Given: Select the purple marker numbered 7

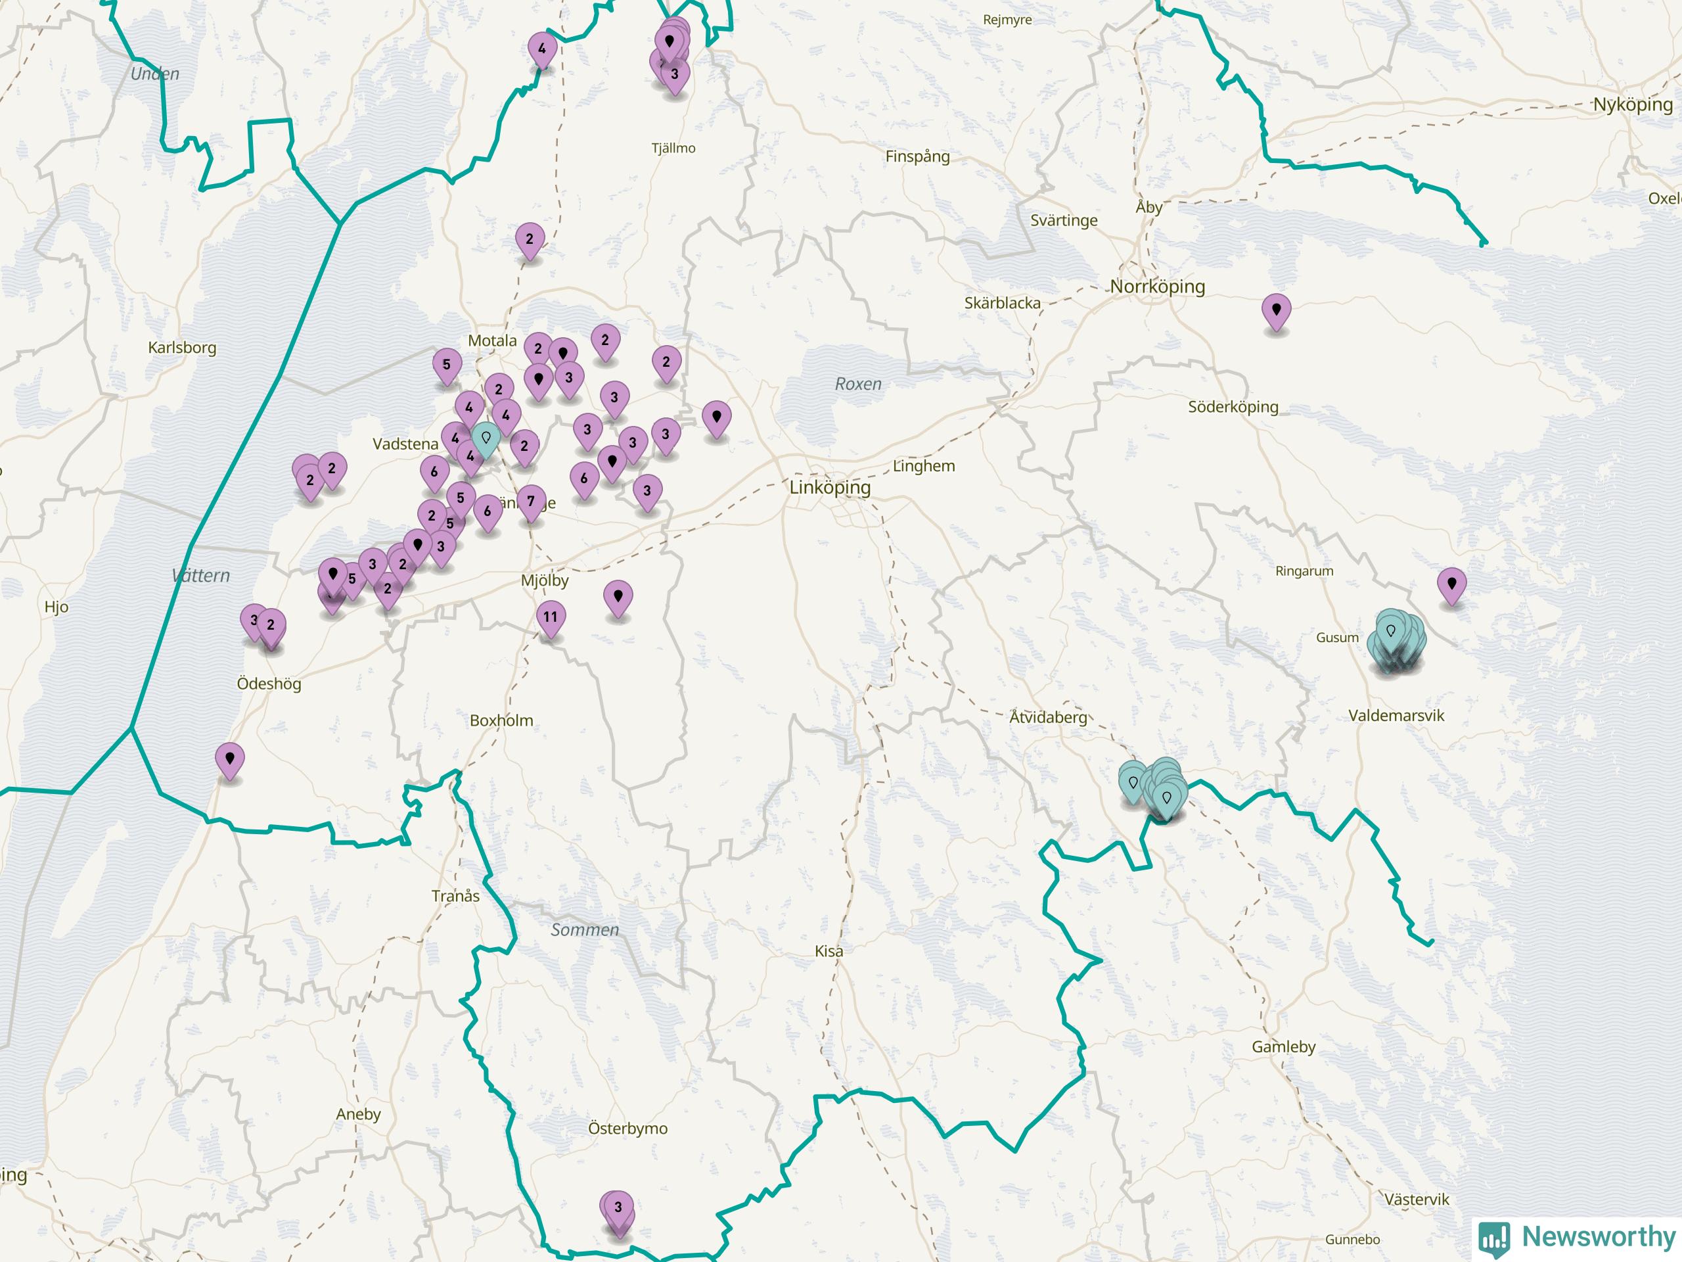Looking at the screenshot, I should pos(531,504).
